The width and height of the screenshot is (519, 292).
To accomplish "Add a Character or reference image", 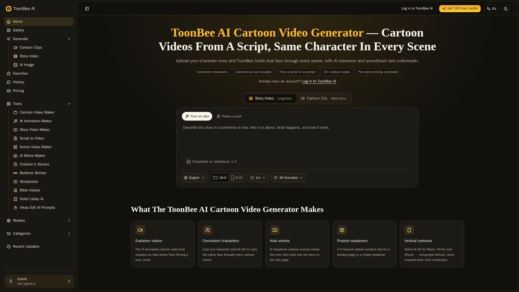I will pyautogui.click(x=212, y=162).
